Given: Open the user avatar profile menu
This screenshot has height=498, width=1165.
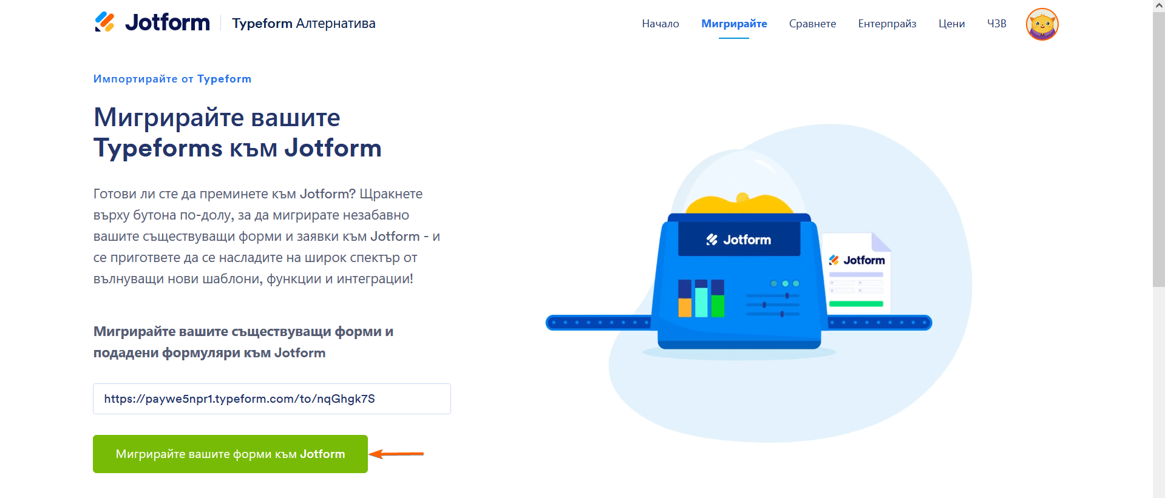Looking at the screenshot, I should pyautogui.click(x=1042, y=24).
